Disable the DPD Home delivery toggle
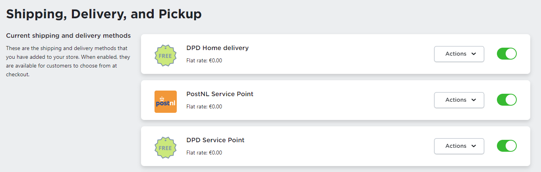This screenshot has width=541, height=172. 507,54
